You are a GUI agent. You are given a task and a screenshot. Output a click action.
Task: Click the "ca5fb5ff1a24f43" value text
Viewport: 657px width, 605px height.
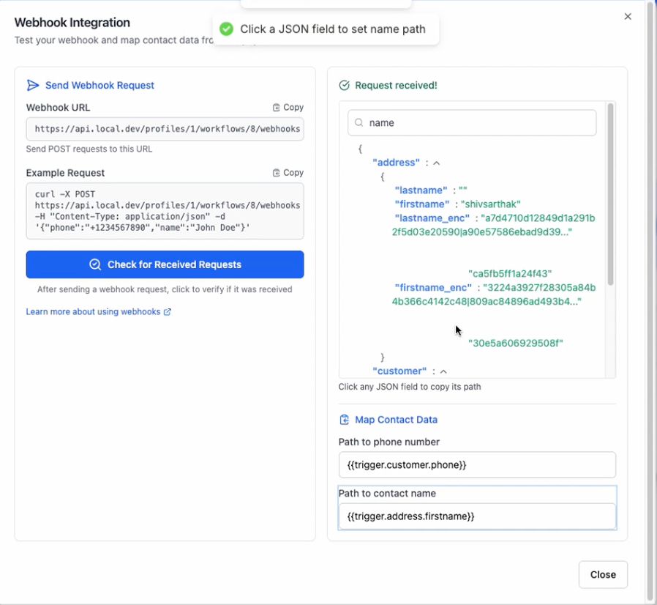pos(510,273)
